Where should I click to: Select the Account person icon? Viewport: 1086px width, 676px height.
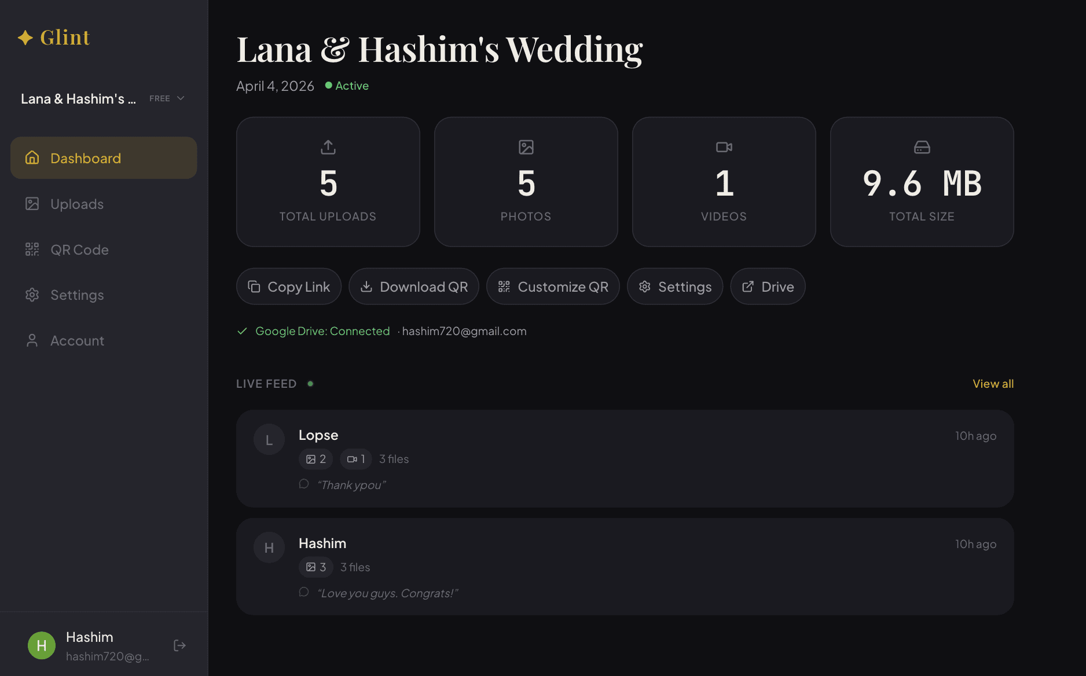(x=32, y=340)
